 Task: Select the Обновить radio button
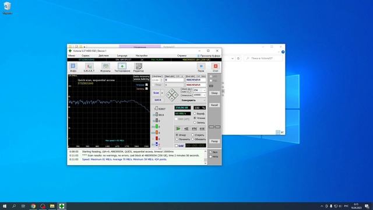tap(193, 139)
